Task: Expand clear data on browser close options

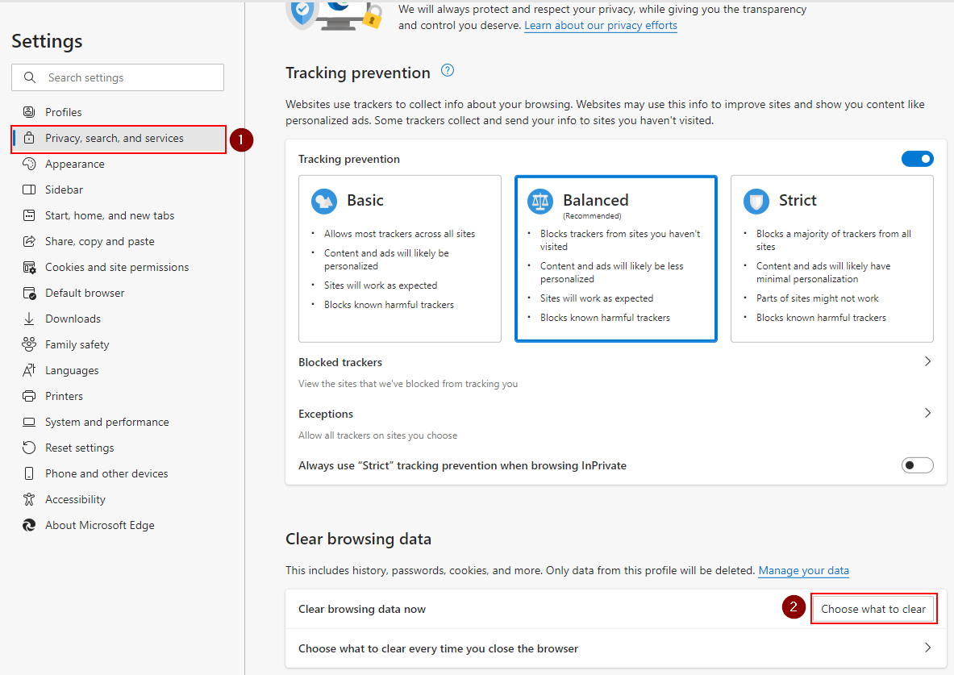Action: [927, 648]
